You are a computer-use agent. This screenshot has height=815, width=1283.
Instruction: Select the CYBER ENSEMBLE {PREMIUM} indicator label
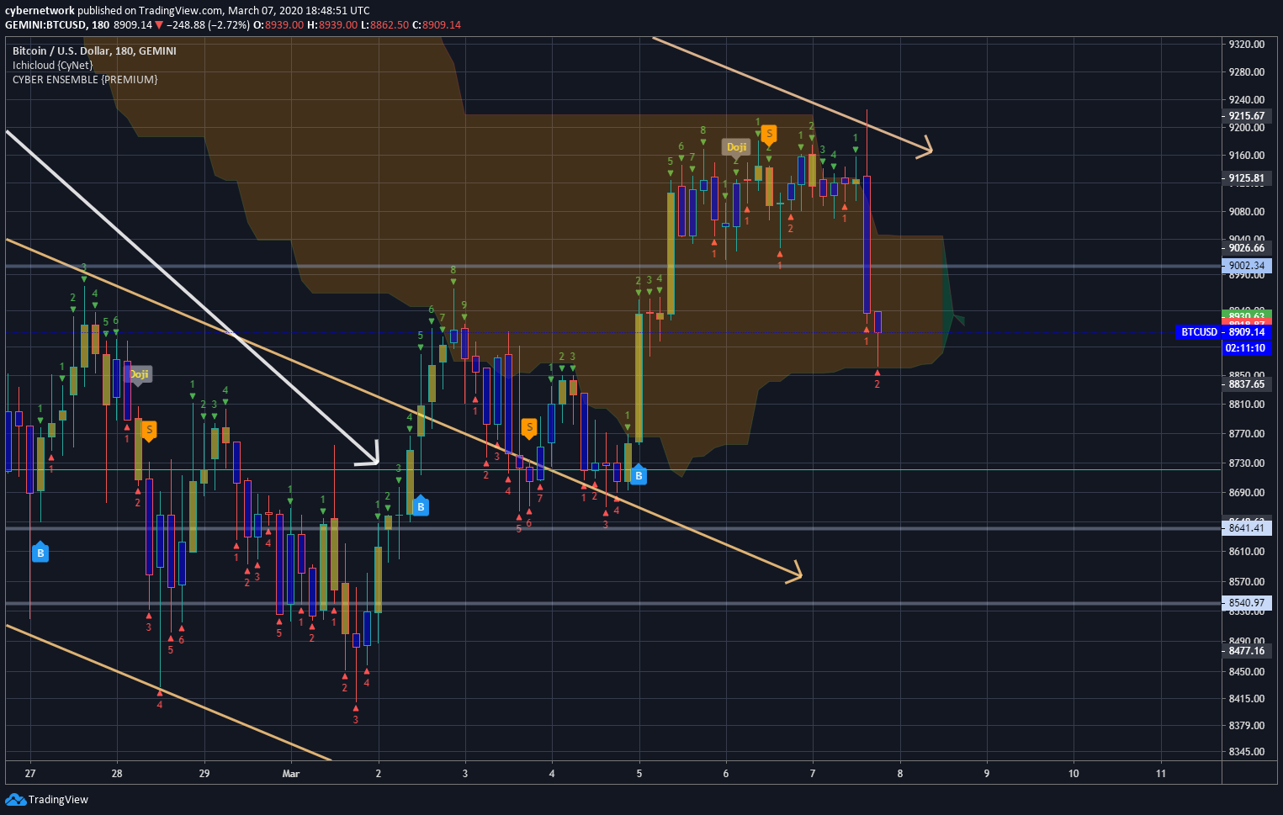pyautogui.click(x=85, y=80)
